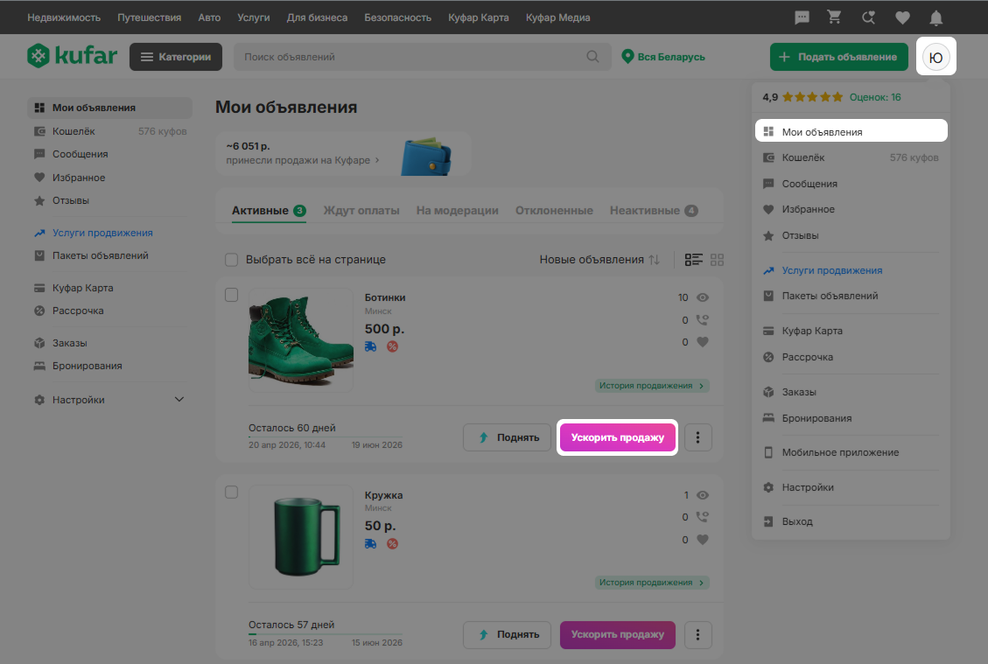The image size is (988, 664).
Task: Toggle sort order arrows next to Новые объявления
Action: [x=654, y=260]
